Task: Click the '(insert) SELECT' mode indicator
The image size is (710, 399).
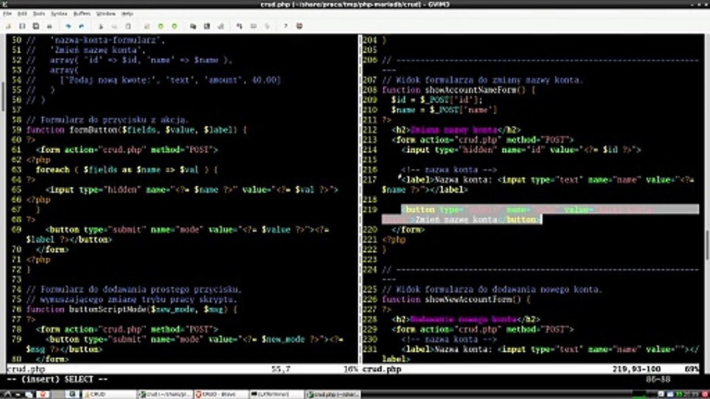Action: coord(57,379)
